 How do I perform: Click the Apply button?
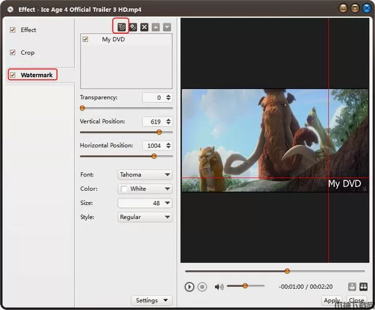pos(332,301)
